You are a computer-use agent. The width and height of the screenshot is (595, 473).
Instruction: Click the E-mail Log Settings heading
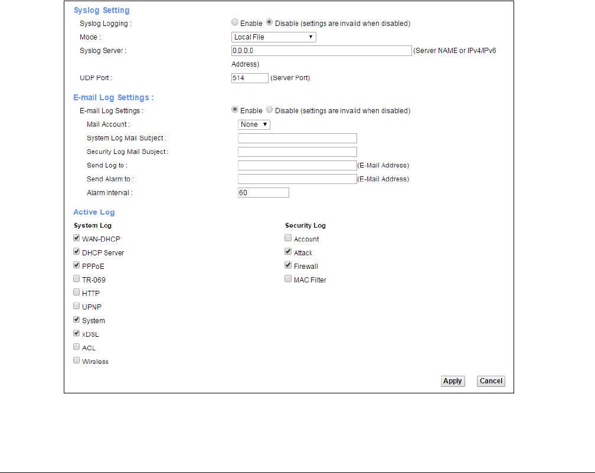click(113, 98)
